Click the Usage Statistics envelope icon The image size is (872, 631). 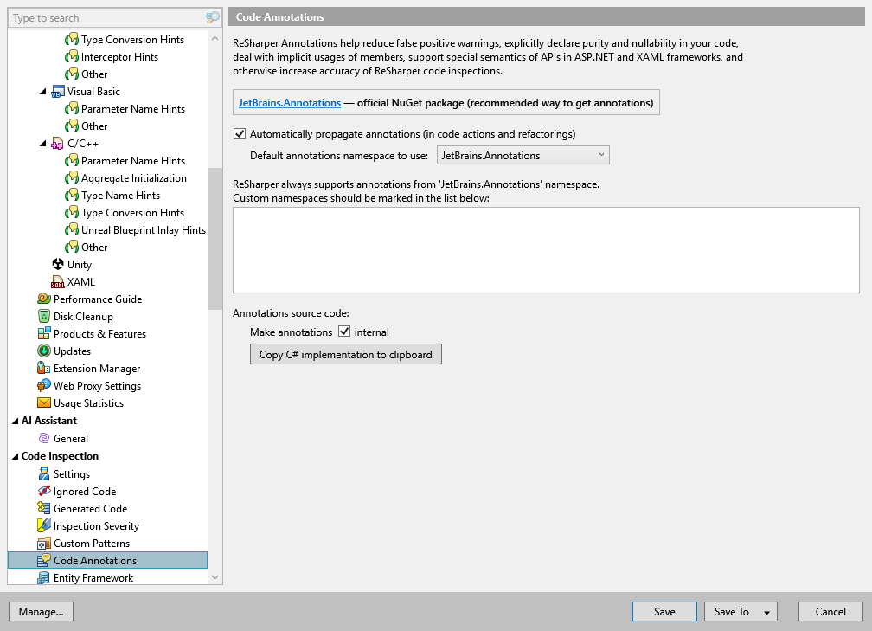click(45, 402)
